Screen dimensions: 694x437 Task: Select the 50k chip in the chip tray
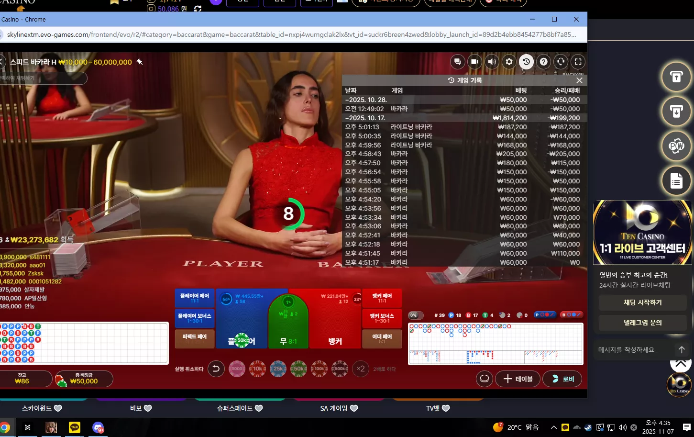point(298,369)
